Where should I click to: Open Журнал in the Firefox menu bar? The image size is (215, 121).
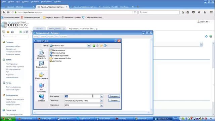pyautogui.click(x=25, y=2)
